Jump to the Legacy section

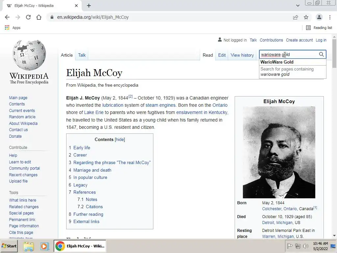[80, 185]
